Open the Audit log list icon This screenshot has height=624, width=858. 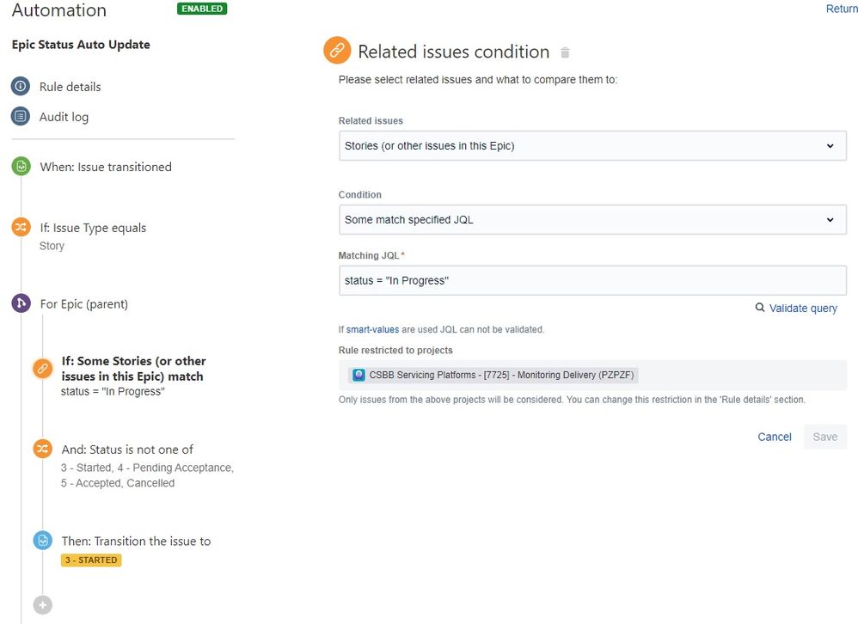click(21, 116)
